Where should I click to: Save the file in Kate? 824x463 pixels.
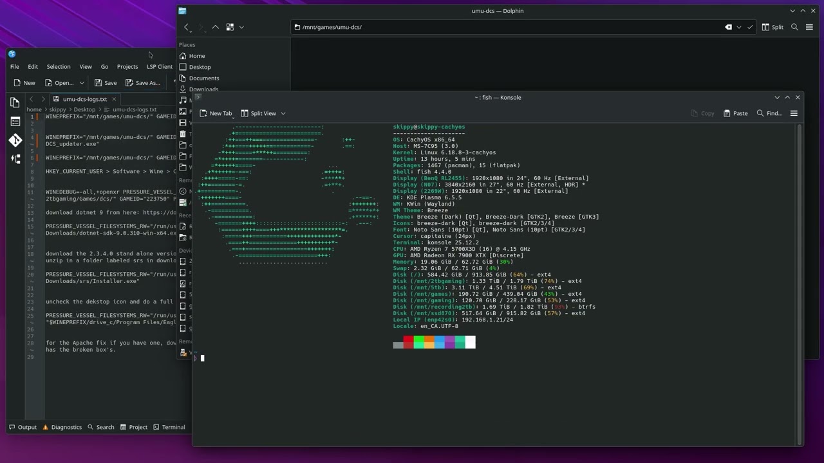[x=106, y=82]
